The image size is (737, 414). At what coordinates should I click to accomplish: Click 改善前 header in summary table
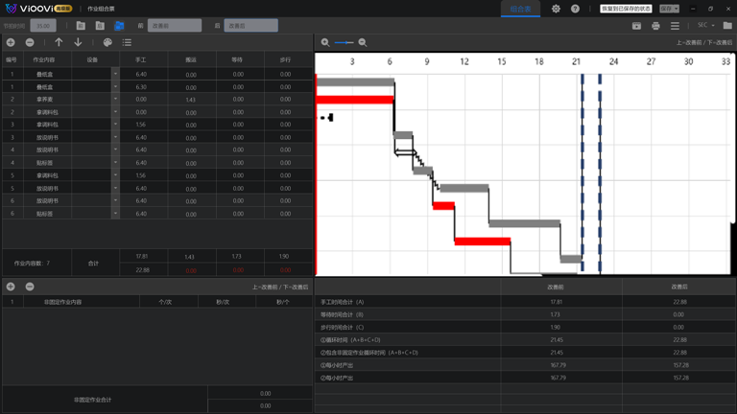tap(556, 287)
